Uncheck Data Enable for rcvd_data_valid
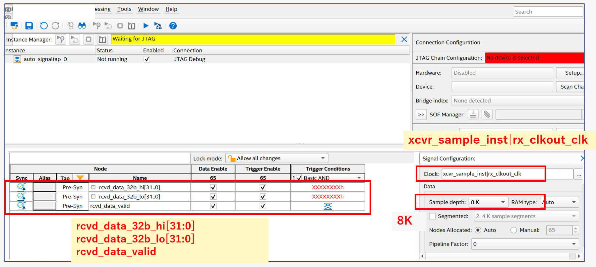596x267 pixels. tap(213, 206)
